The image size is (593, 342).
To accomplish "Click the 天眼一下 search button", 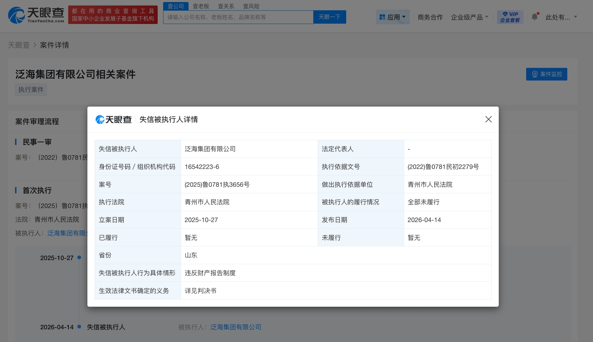I will [329, 17].
